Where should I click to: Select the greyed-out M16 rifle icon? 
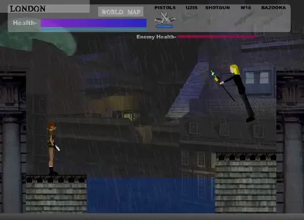[245, 19]
